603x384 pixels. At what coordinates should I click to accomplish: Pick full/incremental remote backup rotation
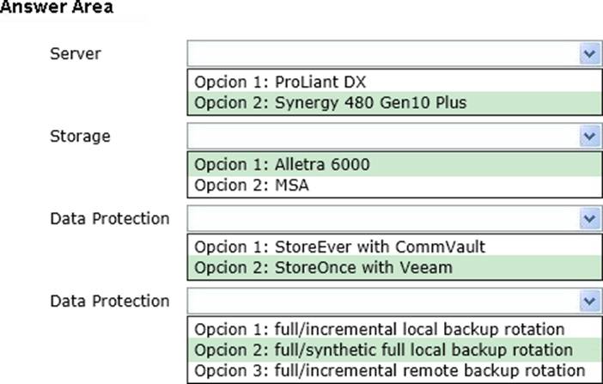point(389,370)
